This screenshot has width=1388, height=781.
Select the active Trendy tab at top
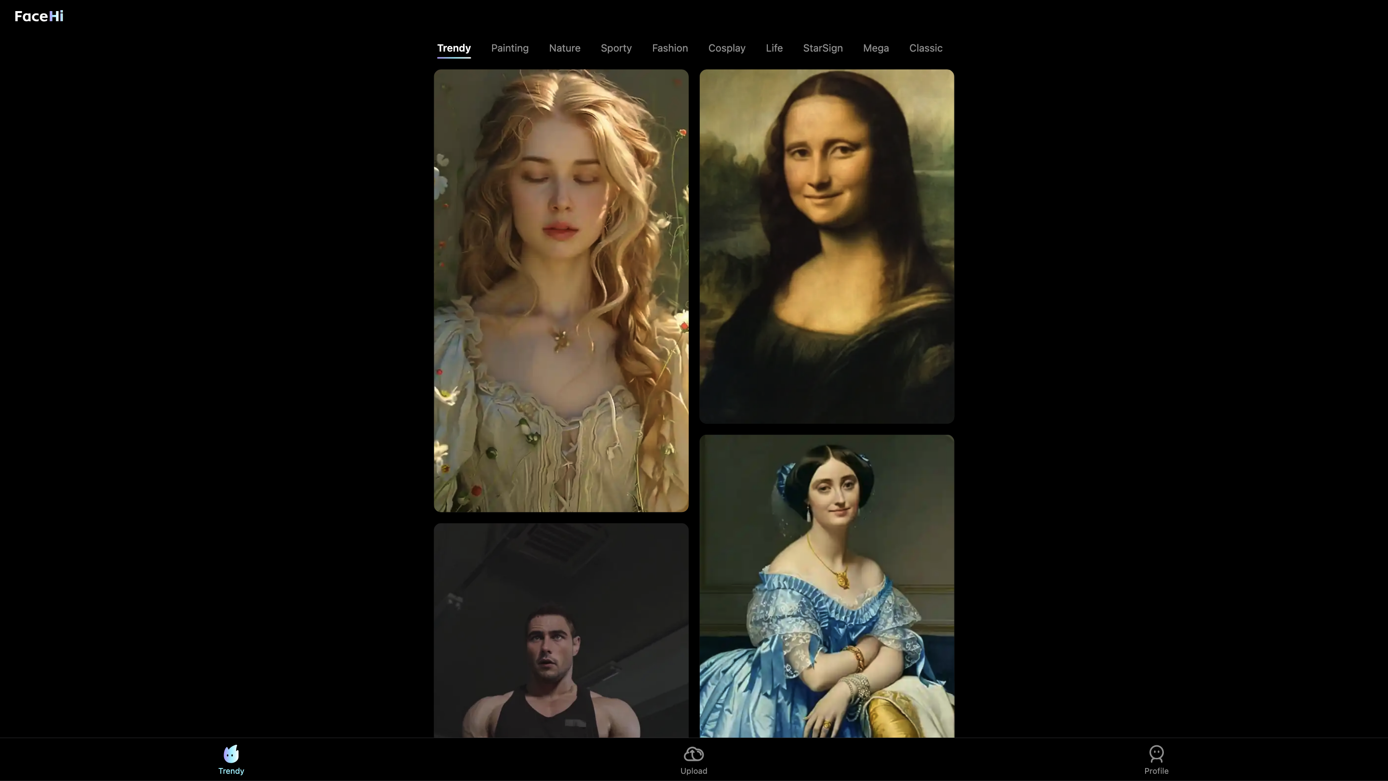[454, 48]
